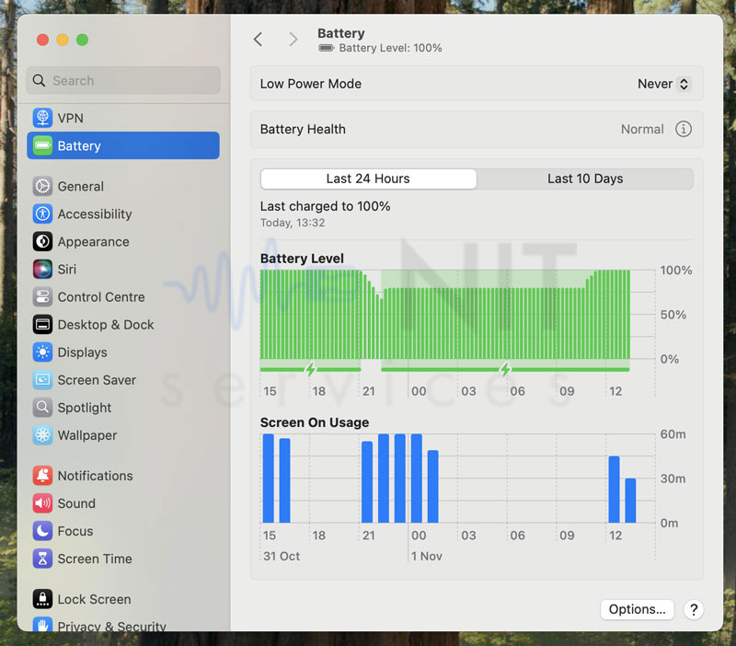Select the Last 24 Hours tab
Image resolution: width=736 pixels, height=646 pixels.
pyautogui.click(x=368, y=179)
